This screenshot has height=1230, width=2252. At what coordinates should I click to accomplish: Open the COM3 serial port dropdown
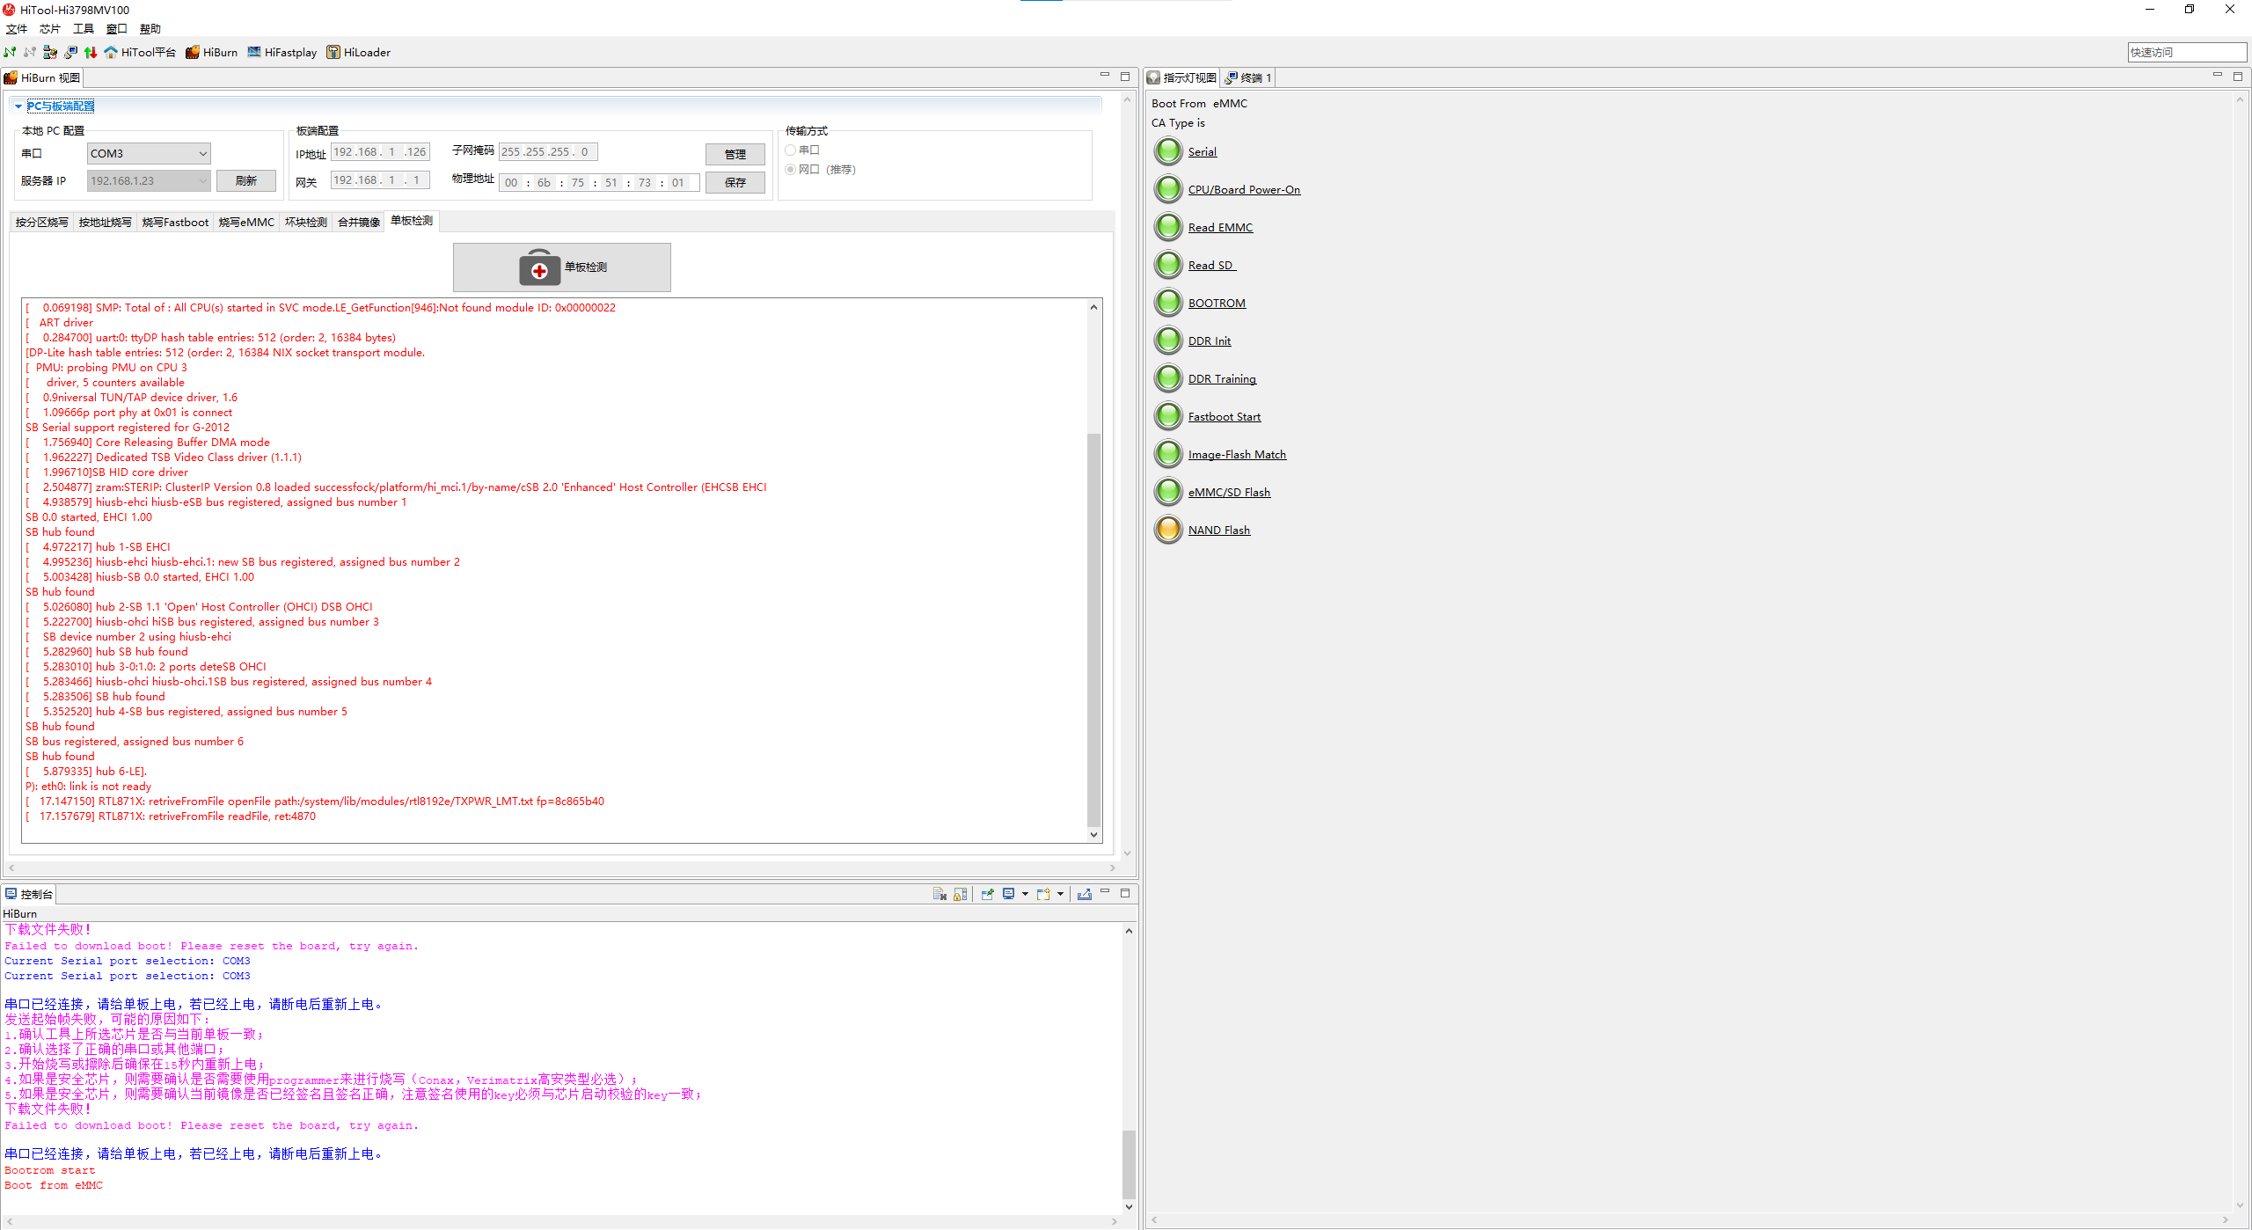(x=149, y=153)
